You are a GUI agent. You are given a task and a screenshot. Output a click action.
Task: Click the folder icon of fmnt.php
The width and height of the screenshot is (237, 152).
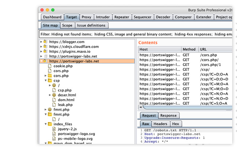coord(50,114)
